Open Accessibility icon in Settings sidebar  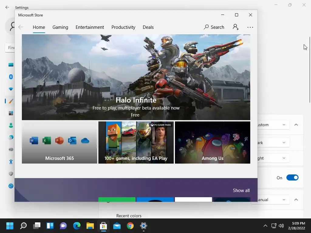(11, 162)
